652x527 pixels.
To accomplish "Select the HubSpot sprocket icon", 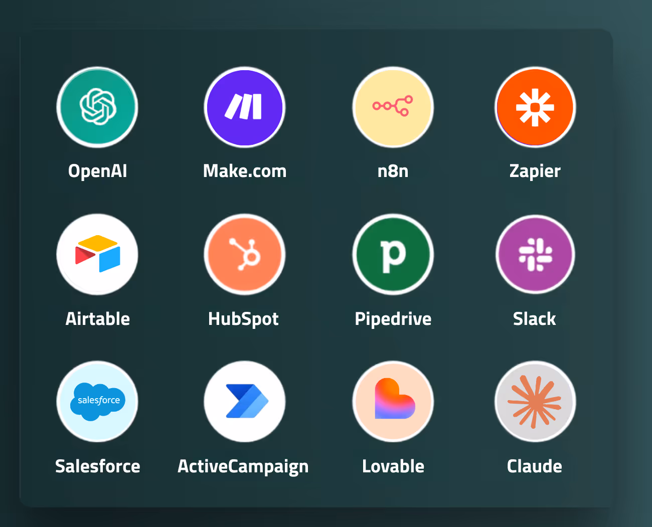I will pos(245,255).
